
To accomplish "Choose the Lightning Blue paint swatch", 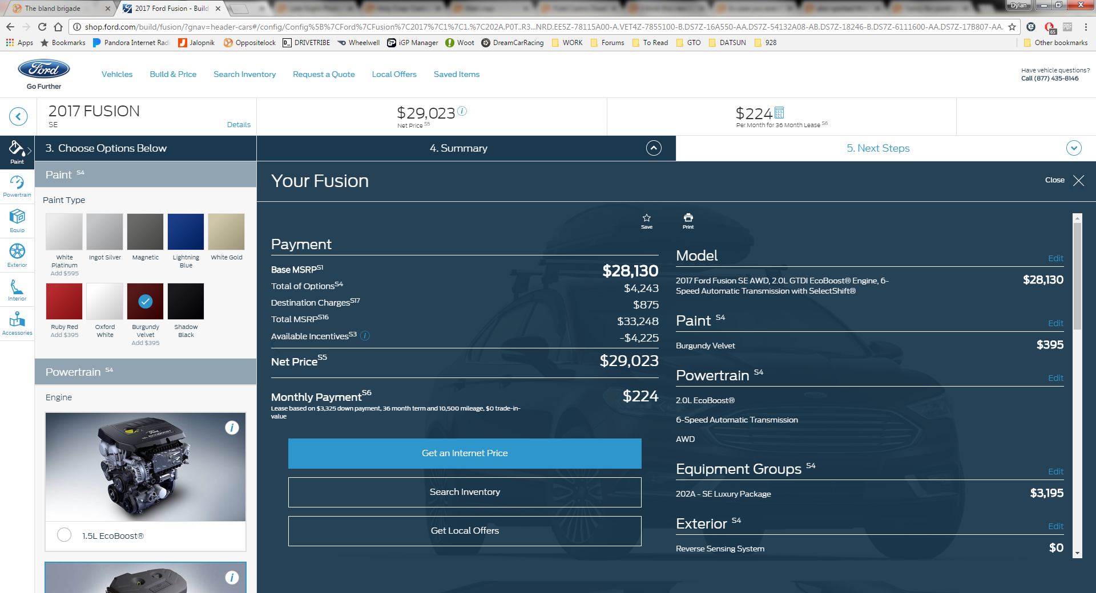I will click(x=186, y=231).
